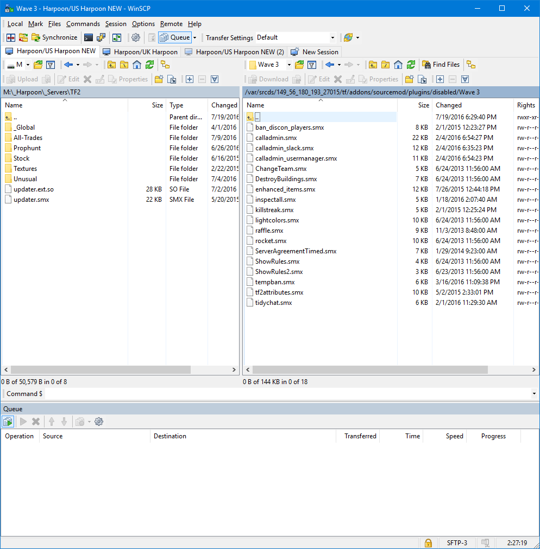Switch to Harpoon/US Harpoon NEW (2) tab
This screenshot has width=540, height=549.
[x=235, y=52]
